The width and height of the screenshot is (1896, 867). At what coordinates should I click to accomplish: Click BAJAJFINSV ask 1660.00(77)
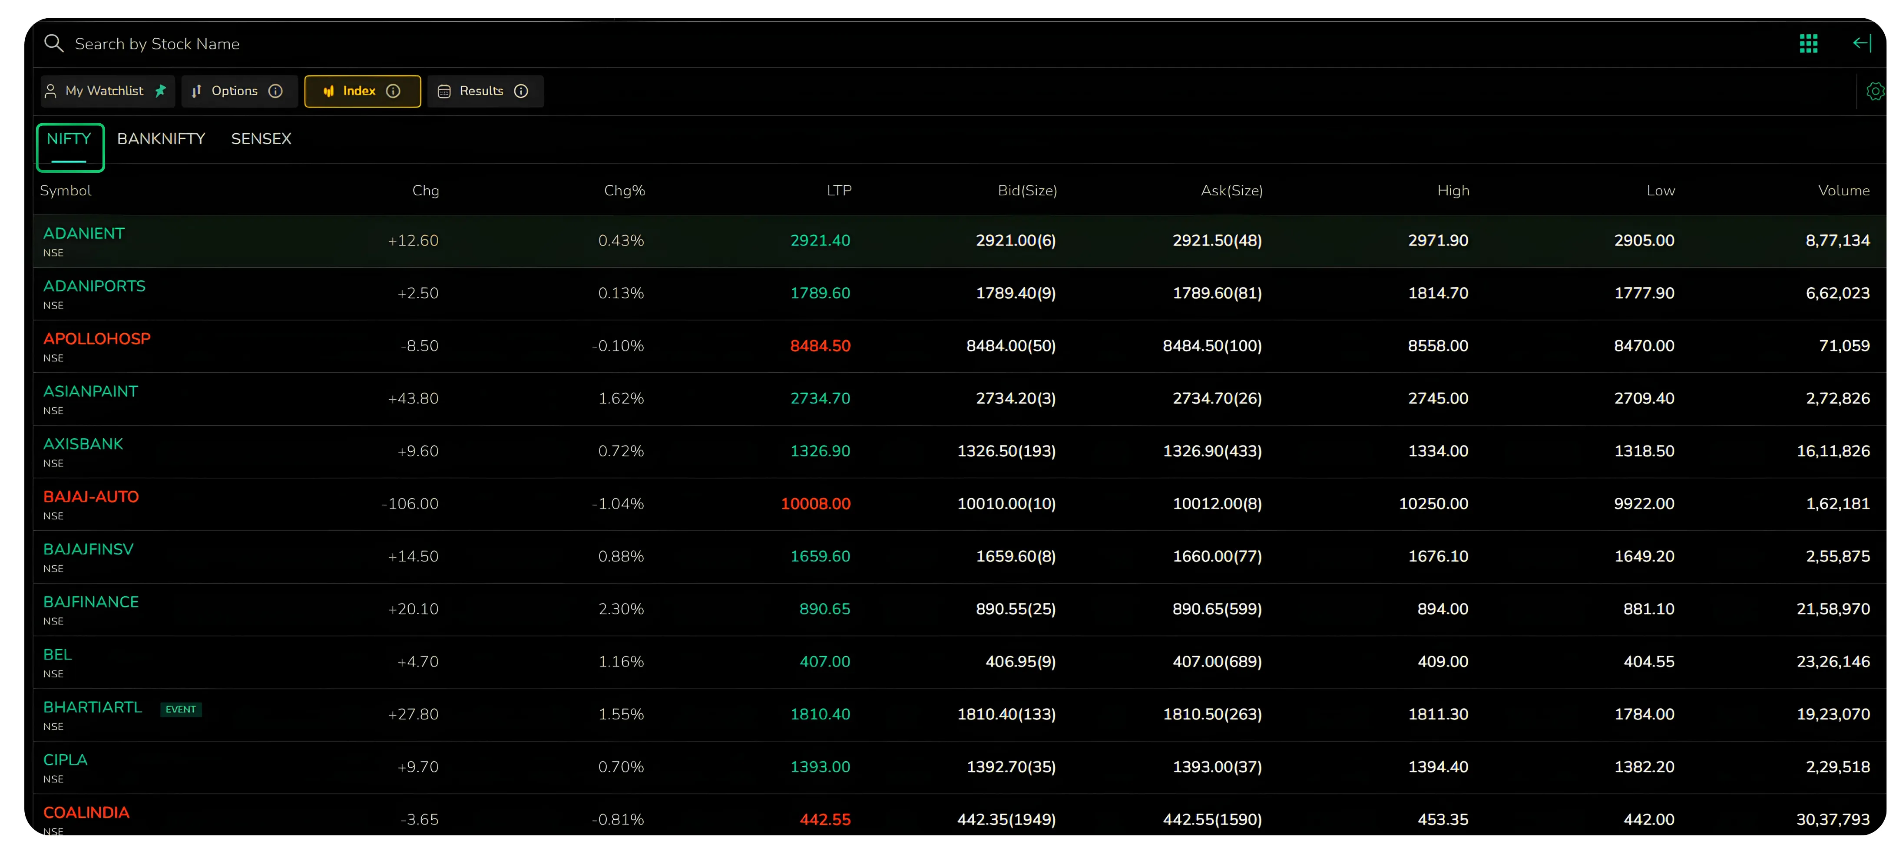(x=1217, y=557)
